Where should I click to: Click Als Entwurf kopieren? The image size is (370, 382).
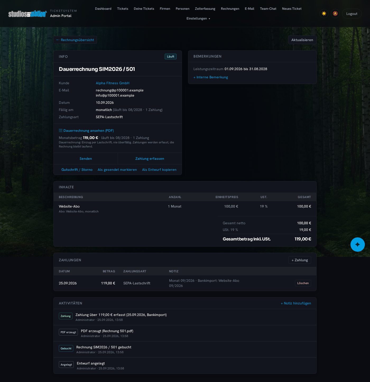click(x=159, y=170)
